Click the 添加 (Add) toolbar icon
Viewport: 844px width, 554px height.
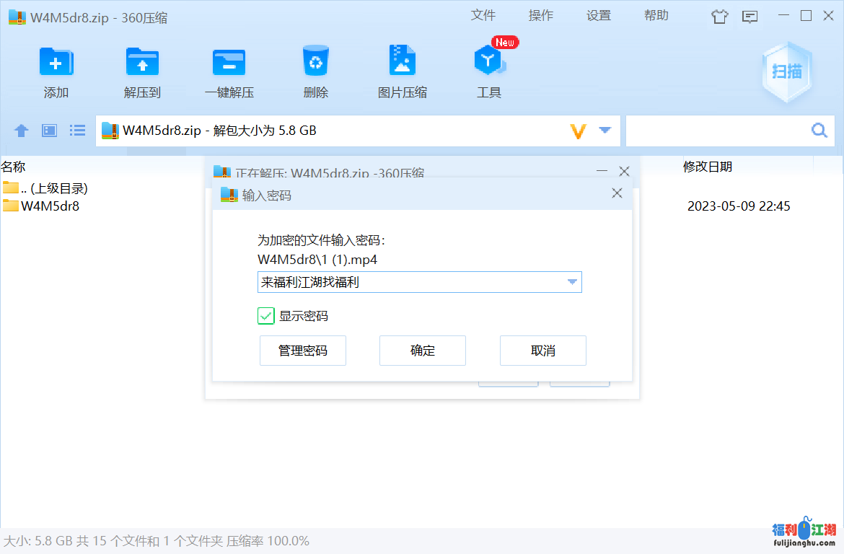pos(56,63)
